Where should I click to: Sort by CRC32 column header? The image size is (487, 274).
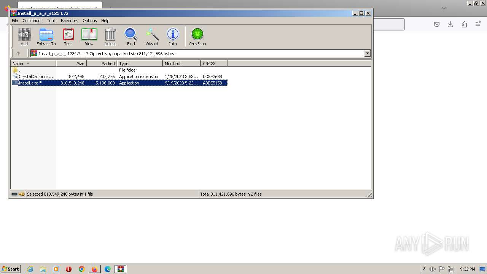pos(214,64)
